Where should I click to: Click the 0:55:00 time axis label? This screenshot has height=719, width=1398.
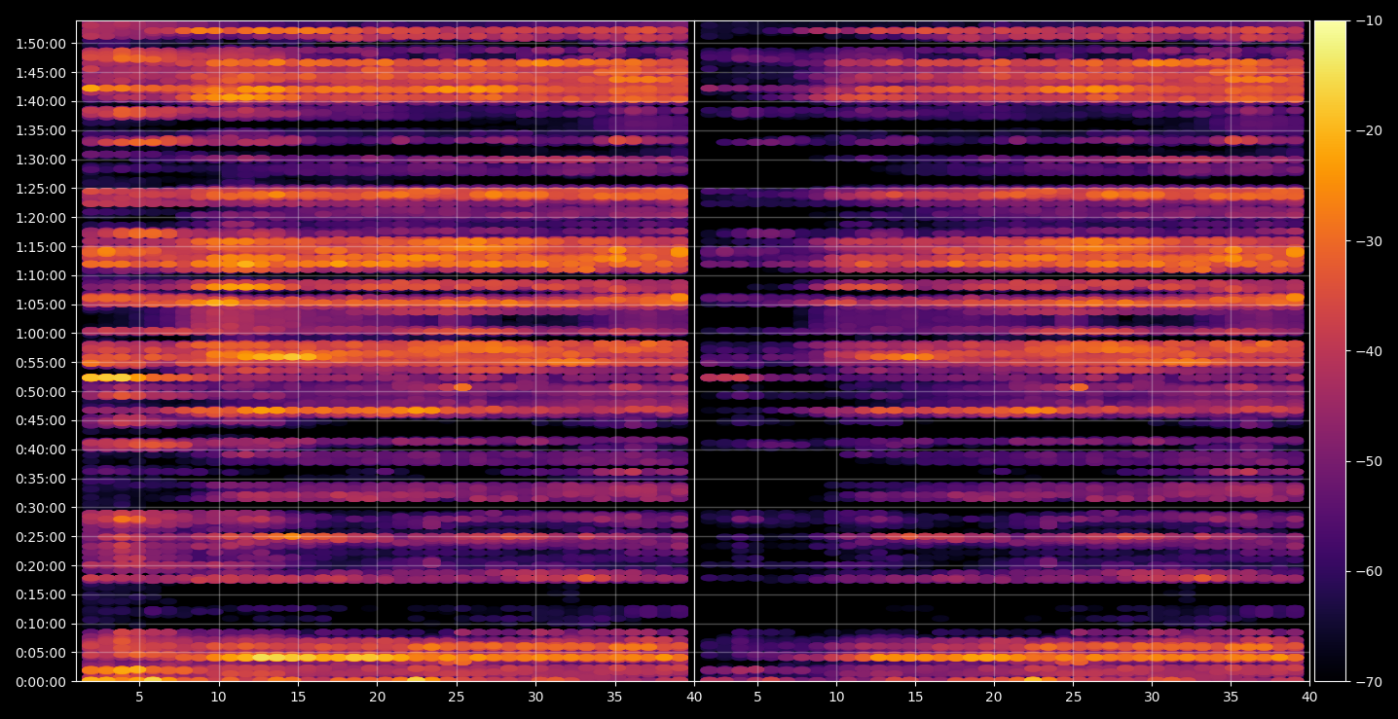(x=41, y=363)
